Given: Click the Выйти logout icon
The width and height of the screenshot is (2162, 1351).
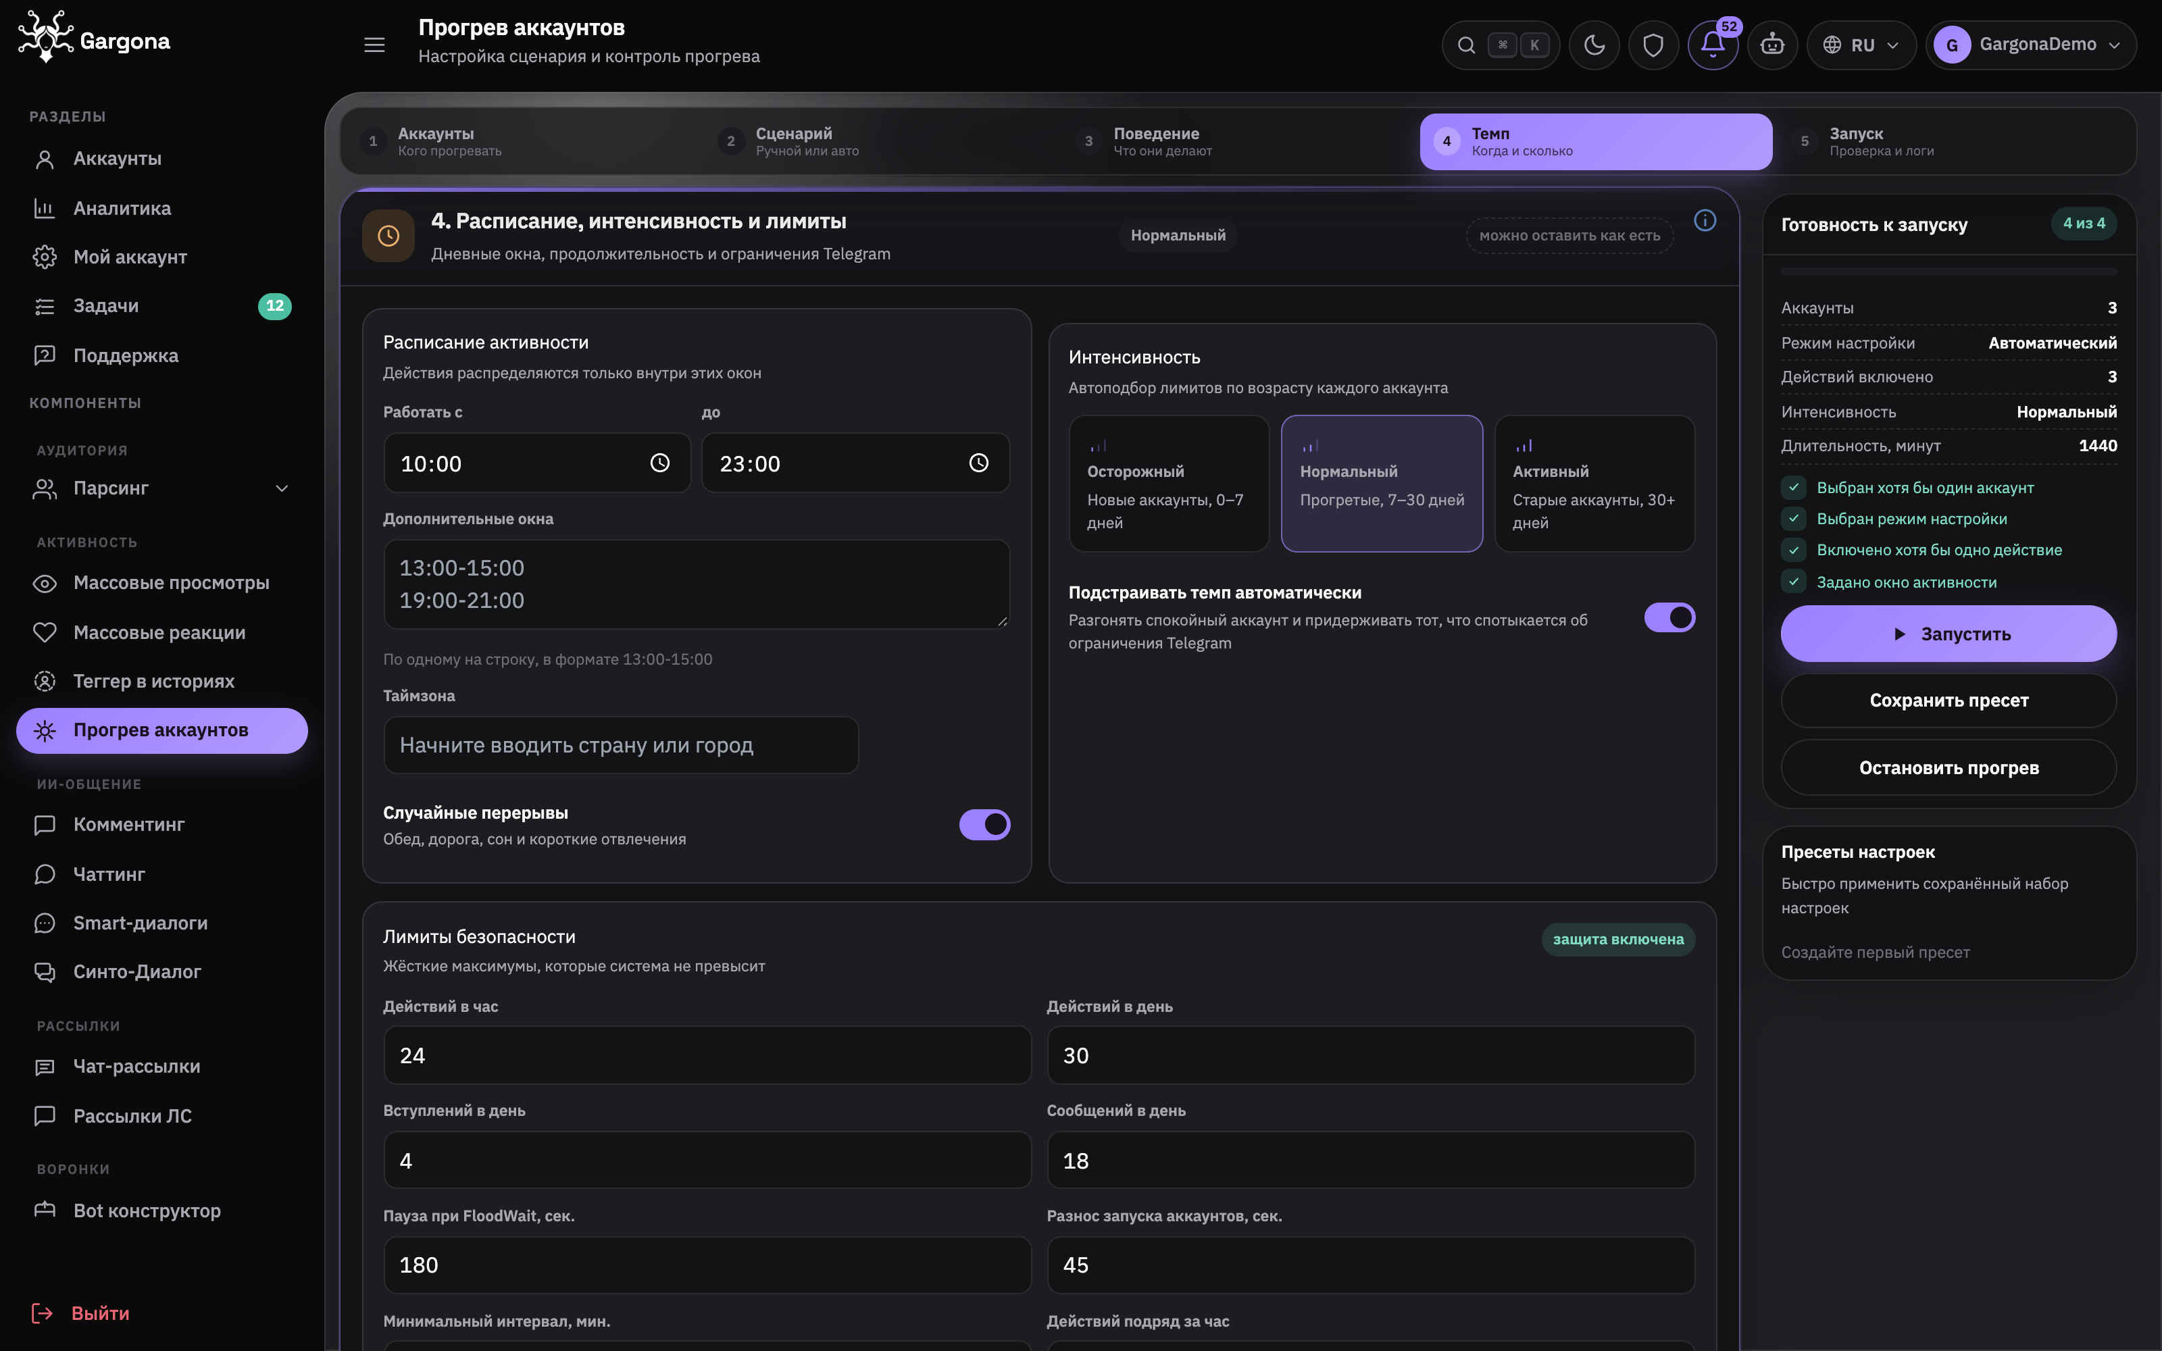Looking at the screenshot, I should (x=42, y=1313).
